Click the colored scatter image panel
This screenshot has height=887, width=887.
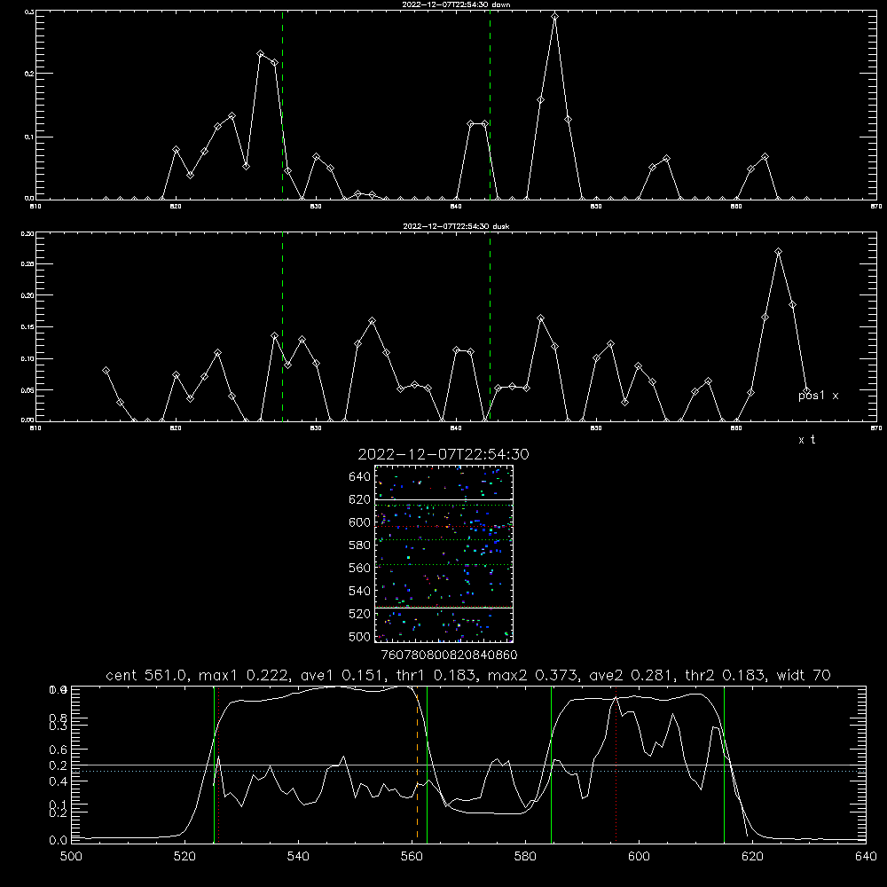[443, 553]
